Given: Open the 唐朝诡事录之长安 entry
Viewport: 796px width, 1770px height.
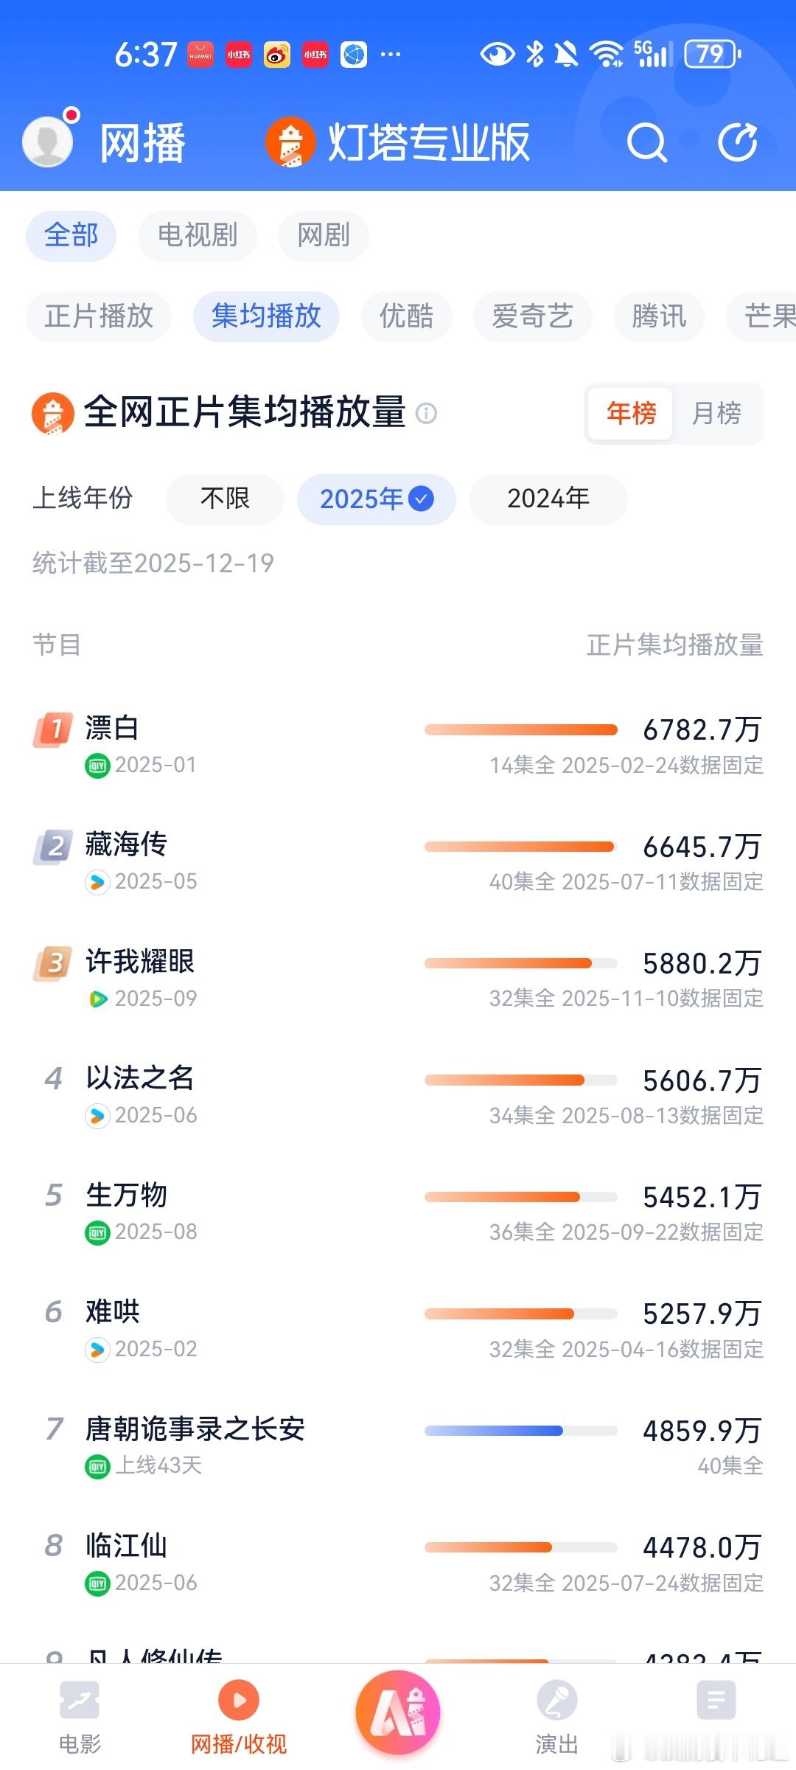Looking at the screenshot, I should point(195,1429).
